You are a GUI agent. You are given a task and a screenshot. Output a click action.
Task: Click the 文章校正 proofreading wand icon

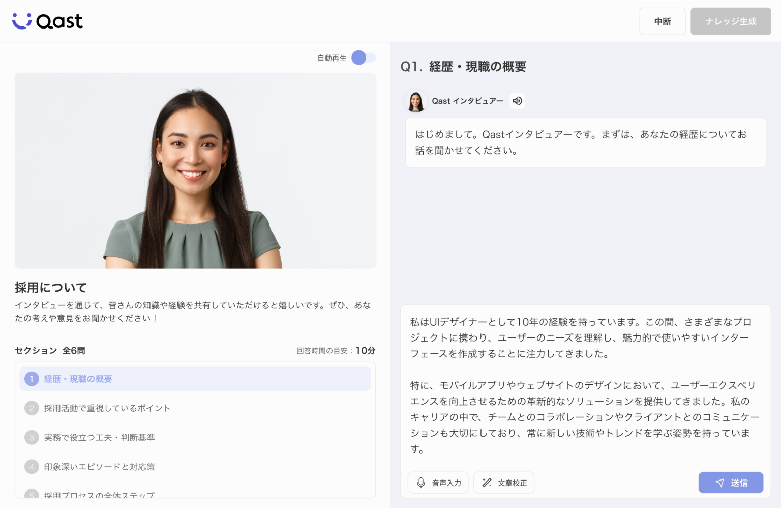(487, 483)
